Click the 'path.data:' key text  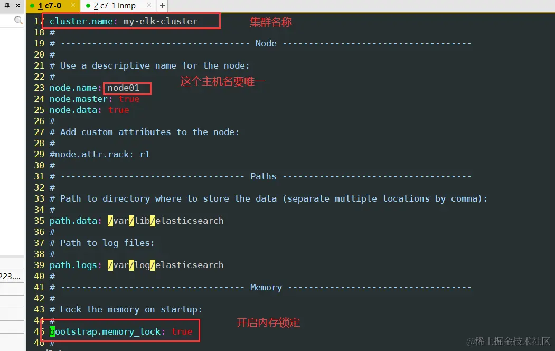pos(76,221)
